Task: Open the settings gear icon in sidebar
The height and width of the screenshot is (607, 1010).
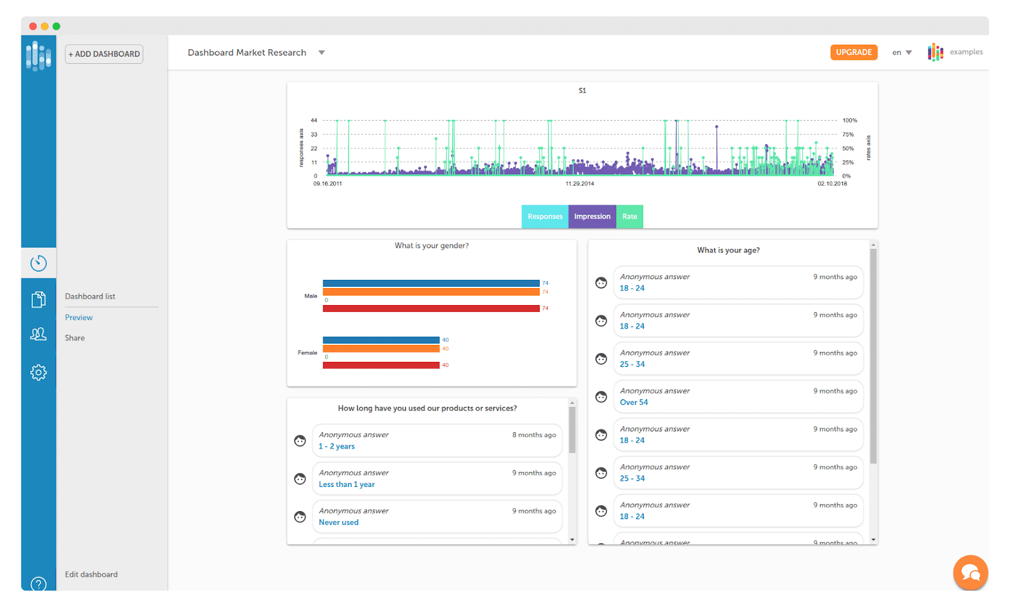Action: [x=39, y=373]
